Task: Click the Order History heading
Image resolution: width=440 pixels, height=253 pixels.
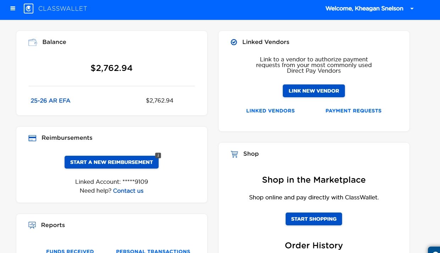Action: click(x=314, y=246)
